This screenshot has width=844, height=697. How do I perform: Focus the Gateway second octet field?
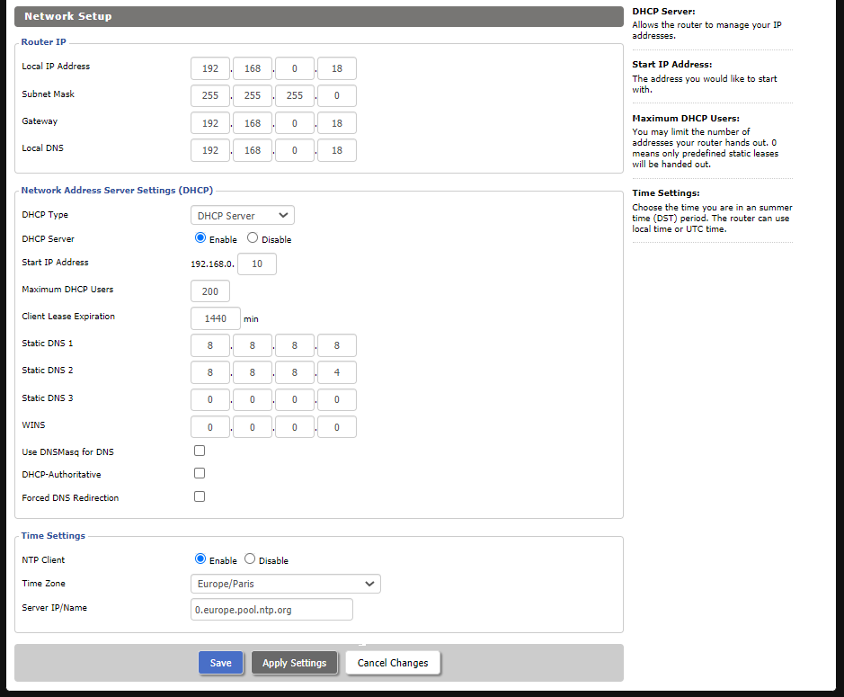(x=253, y=123)
